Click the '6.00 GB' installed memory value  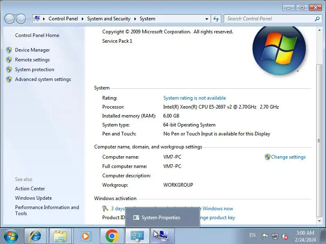point(171,116)
